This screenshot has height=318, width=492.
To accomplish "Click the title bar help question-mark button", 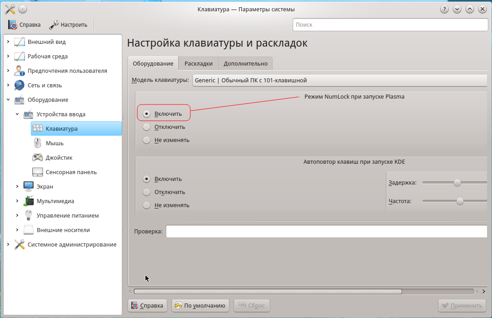I will click(444, 9).
